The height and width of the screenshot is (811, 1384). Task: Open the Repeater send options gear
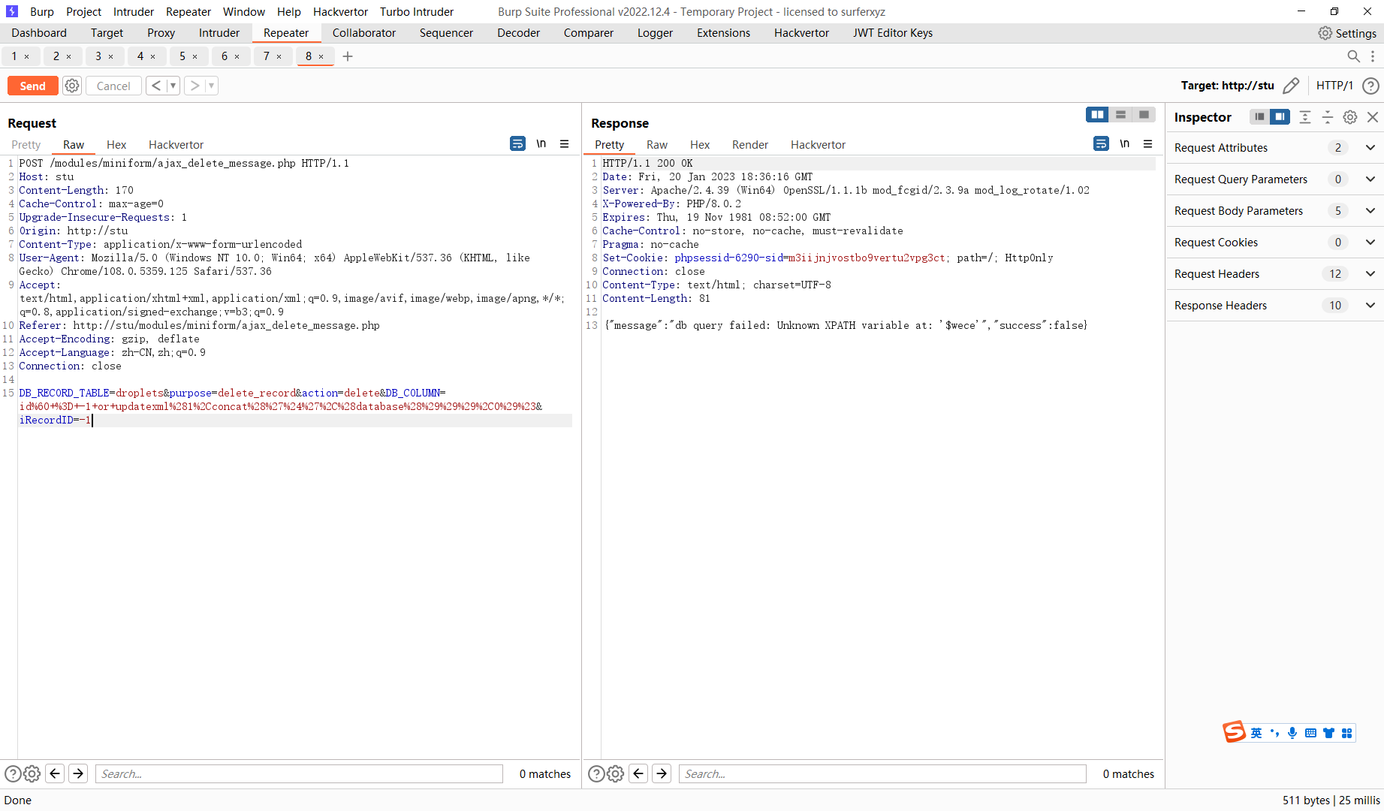(x=72, y=86)
